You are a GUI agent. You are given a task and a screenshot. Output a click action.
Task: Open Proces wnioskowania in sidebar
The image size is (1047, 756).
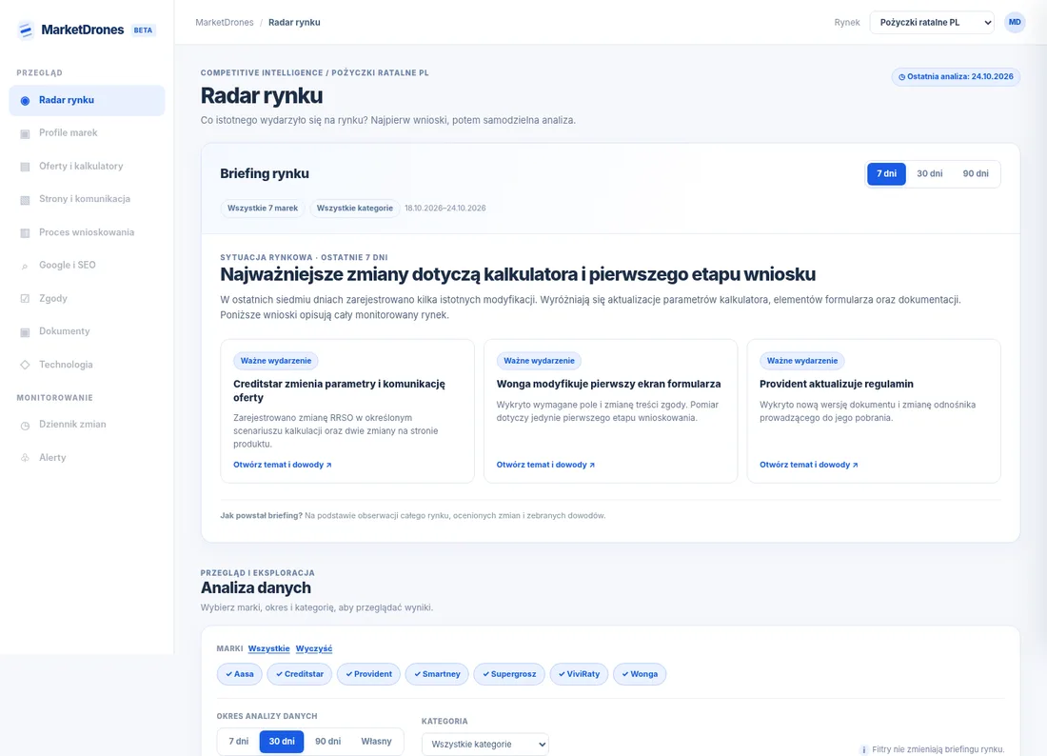tap(87, 232)
